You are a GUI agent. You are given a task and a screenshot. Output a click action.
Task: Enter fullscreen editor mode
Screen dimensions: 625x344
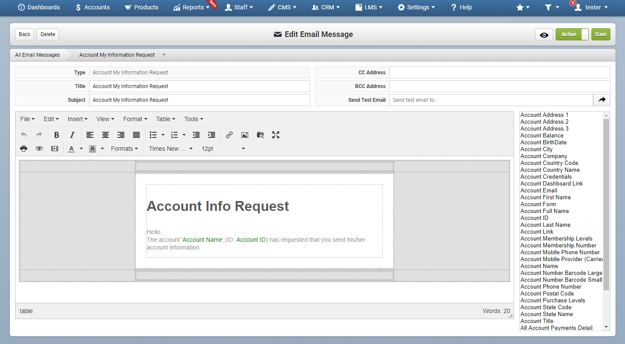coord(276,135)
